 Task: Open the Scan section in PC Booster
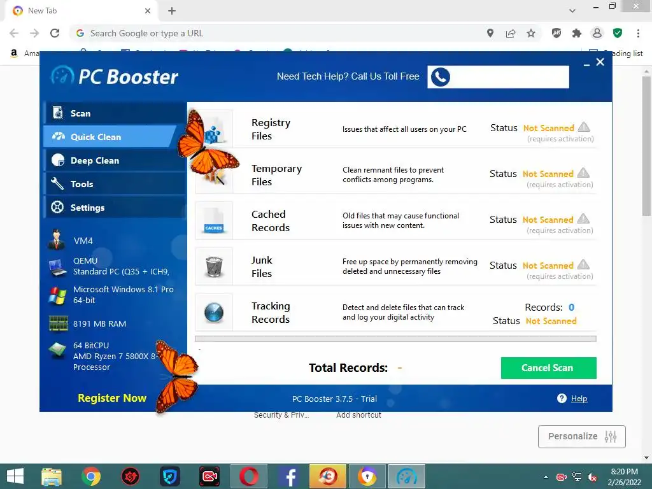click(x=115, y=113)
